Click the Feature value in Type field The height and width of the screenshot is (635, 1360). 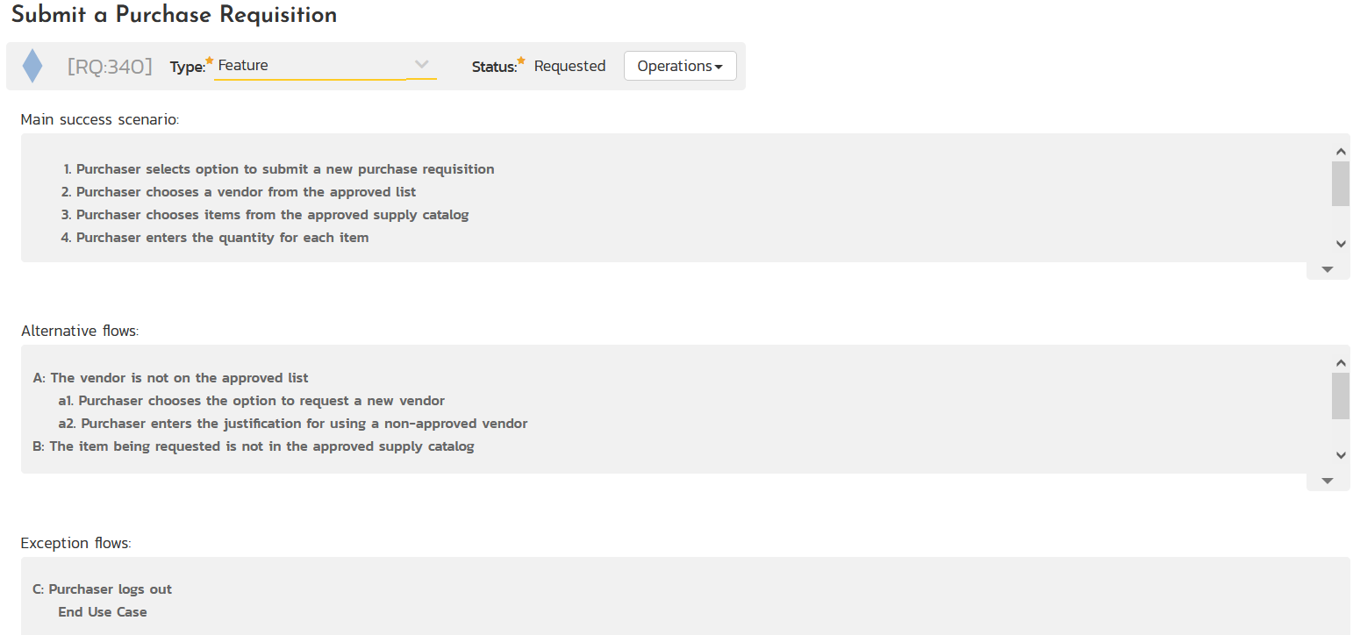click(x=243, y=65)
